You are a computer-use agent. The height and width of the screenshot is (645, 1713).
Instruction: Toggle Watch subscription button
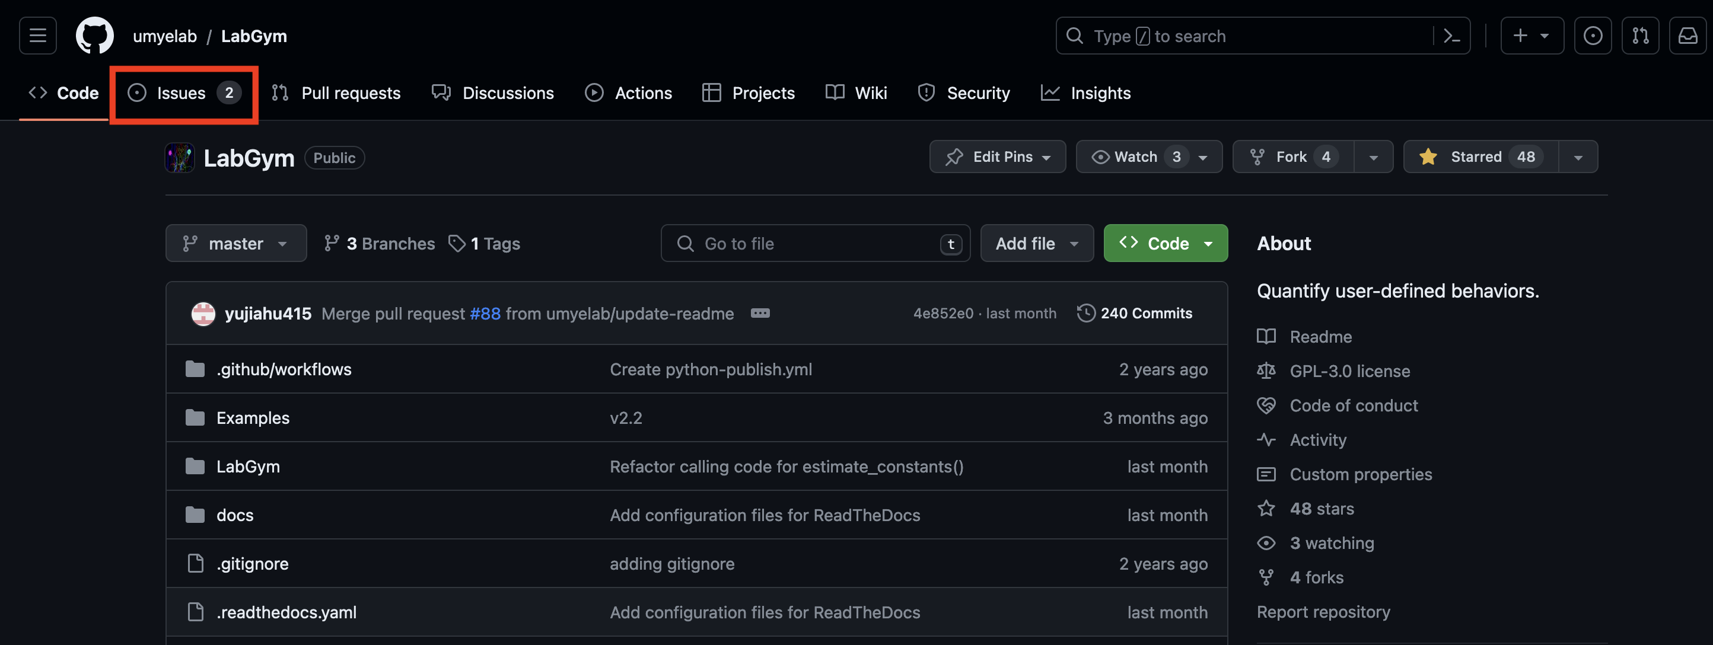(1149, 157)
